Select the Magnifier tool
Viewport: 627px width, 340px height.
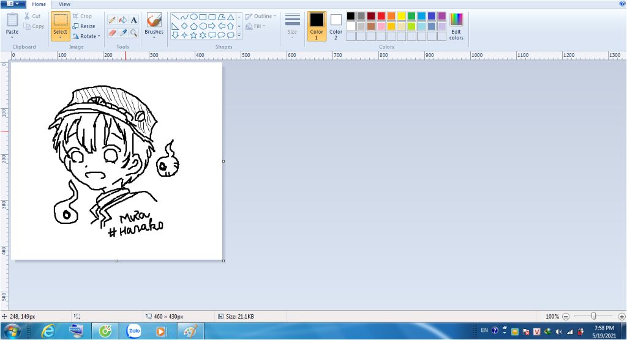click(x=134, y=33)
